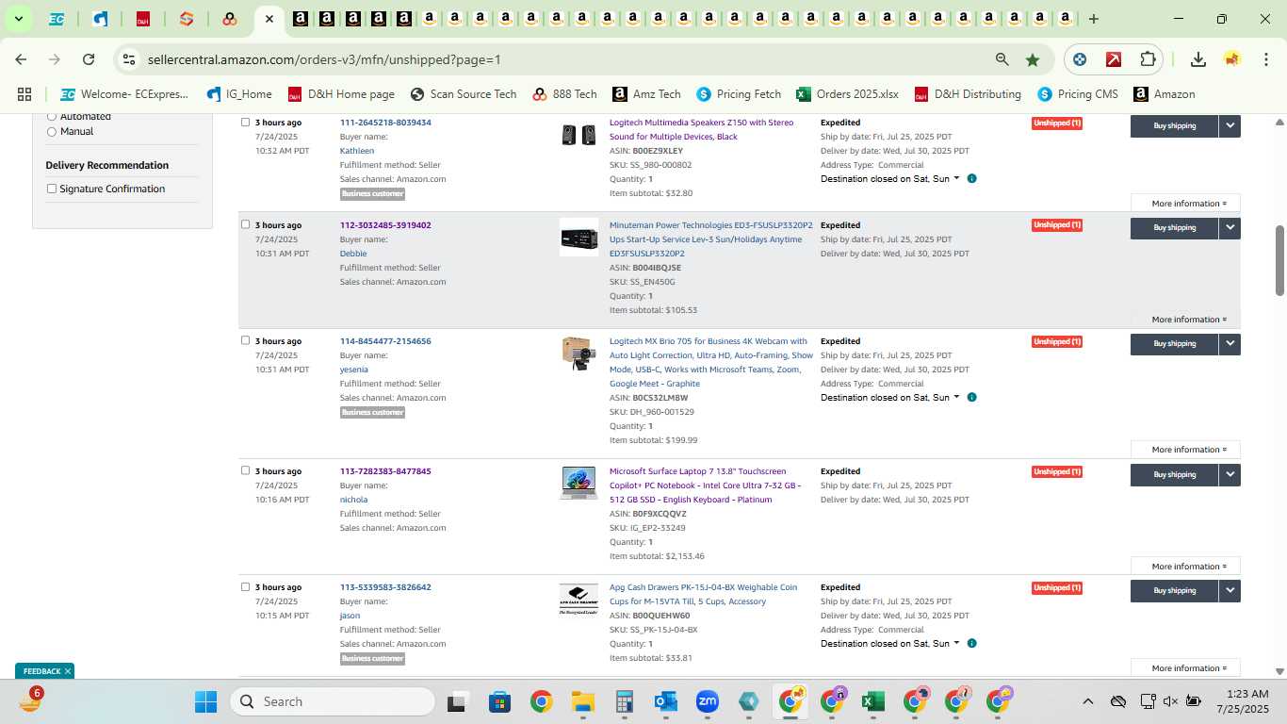Open Buy shipping arrow for Logitech webcam order
Image resolution: width=1287 pixels, height=724 pixels.
coord(1230,344)
